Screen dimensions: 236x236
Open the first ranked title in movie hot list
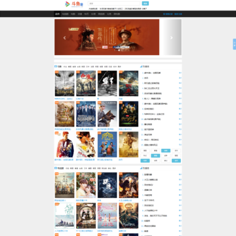153,73
